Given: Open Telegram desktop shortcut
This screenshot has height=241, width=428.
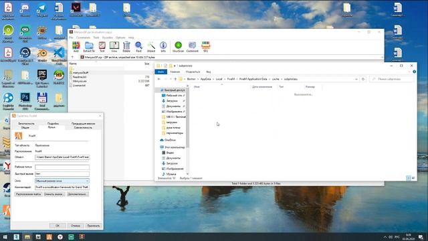Looking at the screenshot, I should tap(42, 10).
